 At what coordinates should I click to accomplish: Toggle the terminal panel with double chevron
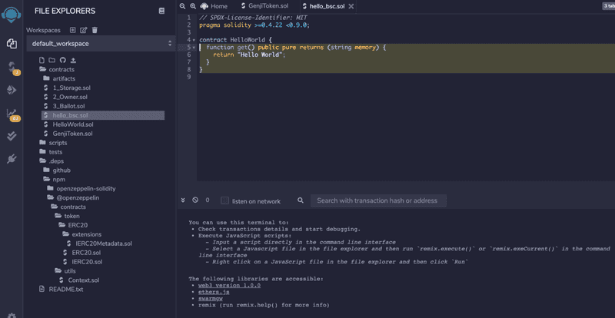183,200
